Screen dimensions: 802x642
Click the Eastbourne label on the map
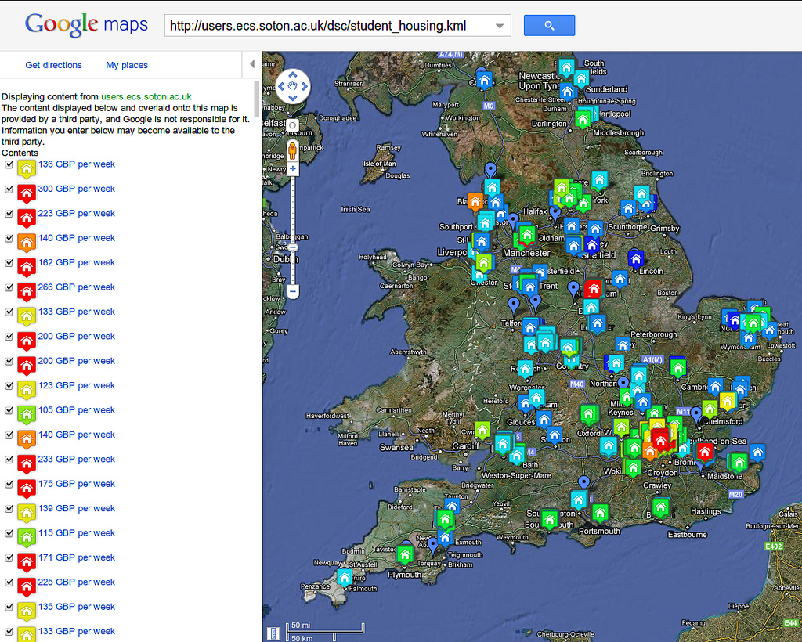pos(687,535)
